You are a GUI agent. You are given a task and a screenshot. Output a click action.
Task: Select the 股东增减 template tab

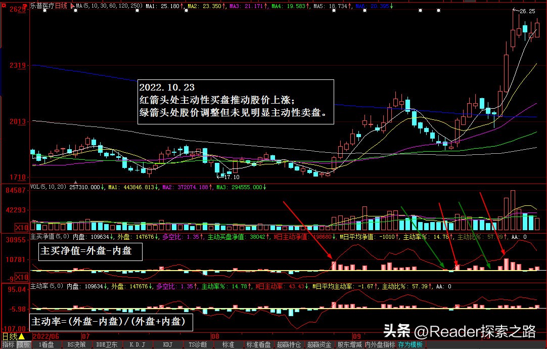point(349,345)
